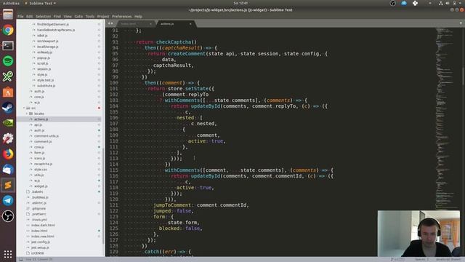465x262 pixels.
Task: Collapse the src folder in sidebar
Action: coord(24,108)
